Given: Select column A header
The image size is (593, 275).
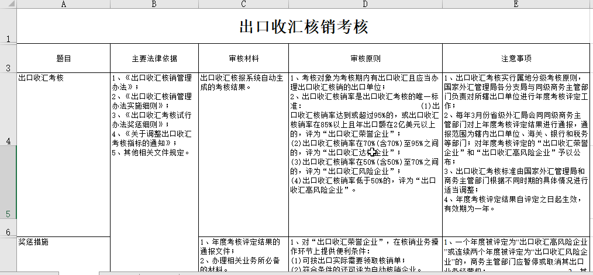Looking at the screenshot, I should (x=63, y=4).
